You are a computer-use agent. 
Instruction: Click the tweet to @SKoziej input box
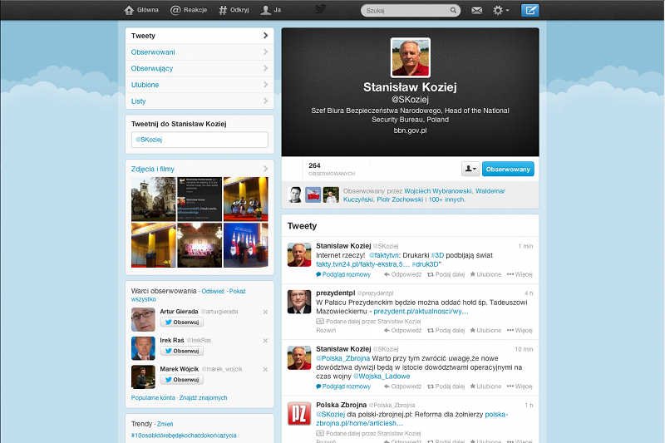pos(199,140)
